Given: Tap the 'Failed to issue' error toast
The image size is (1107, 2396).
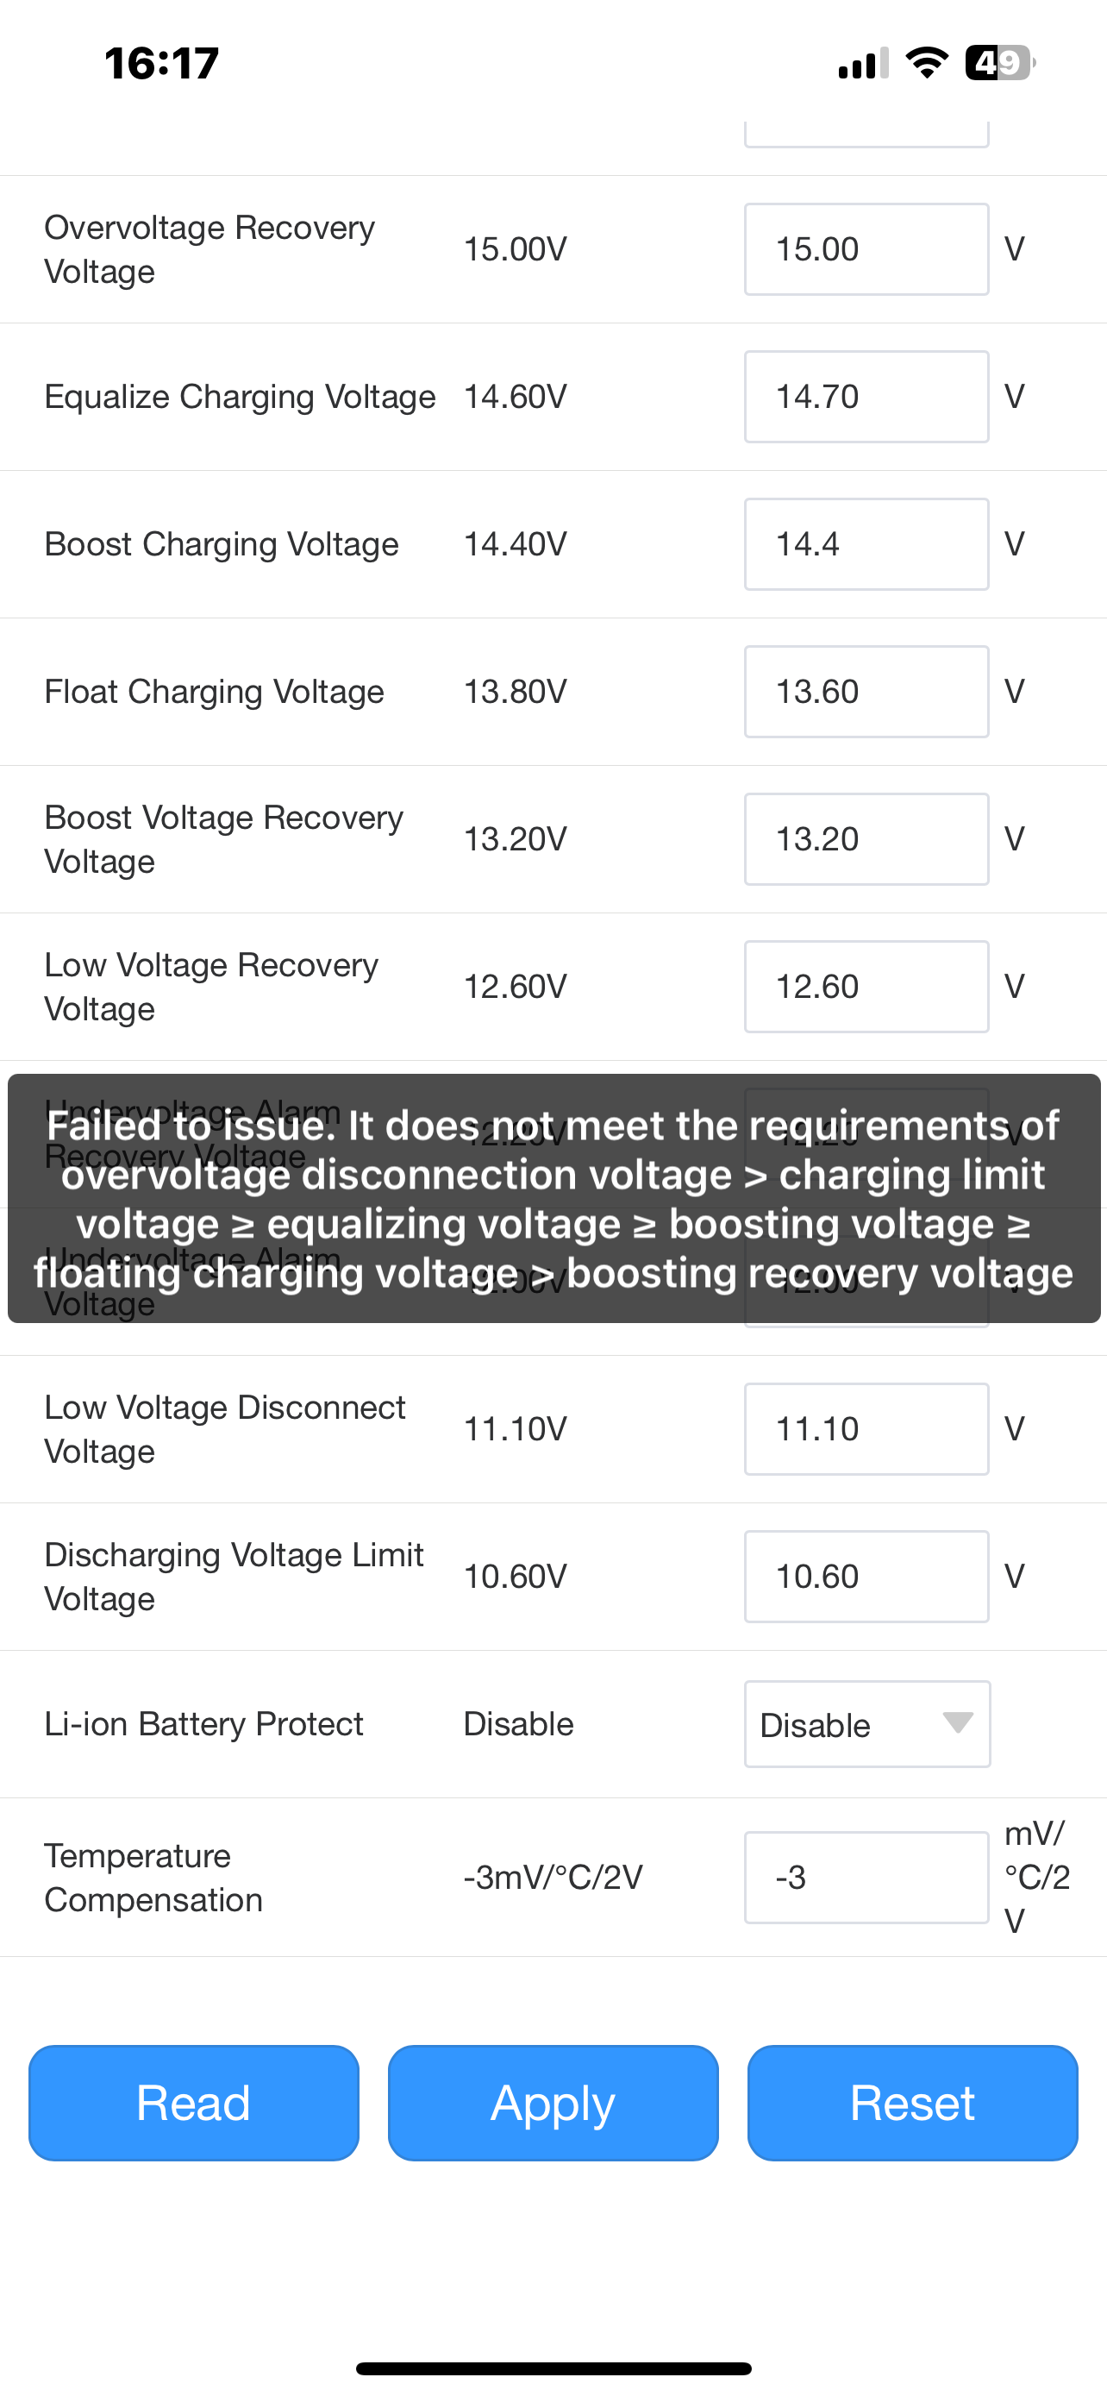Looking at the screenshot, I should 554,1198.
